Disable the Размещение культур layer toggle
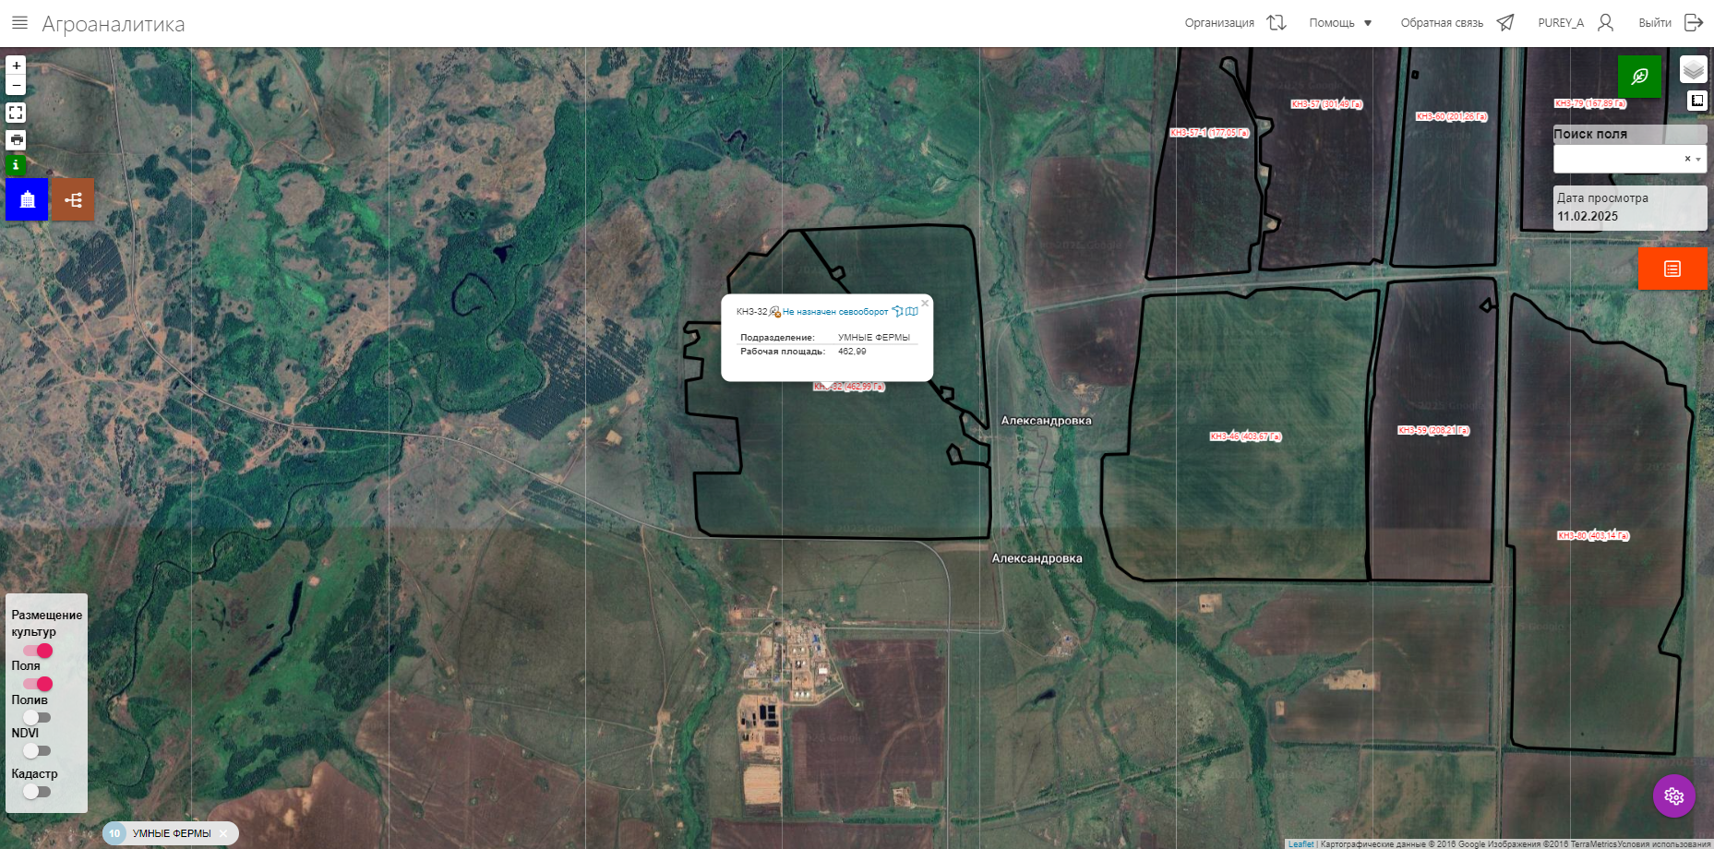Viewport: 1714px width, 849px height. 38,651
